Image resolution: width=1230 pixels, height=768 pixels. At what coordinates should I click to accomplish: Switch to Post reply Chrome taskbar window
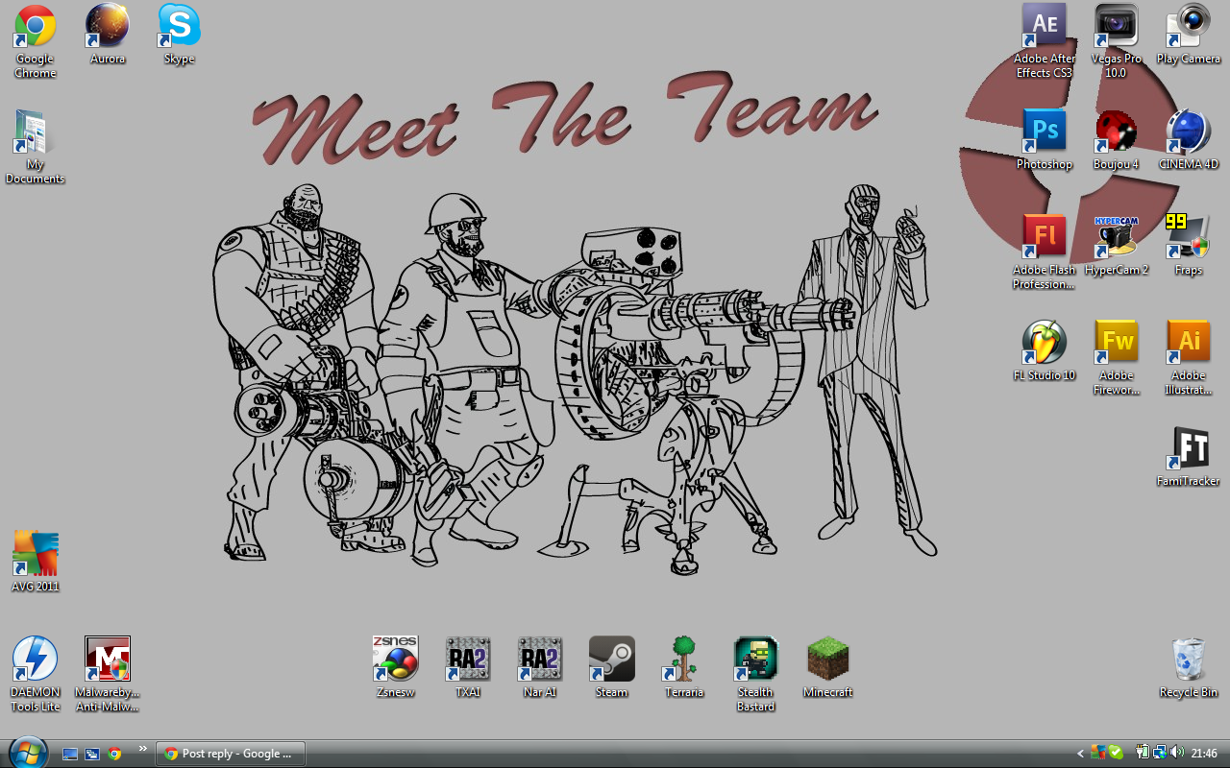click(230, 754)
